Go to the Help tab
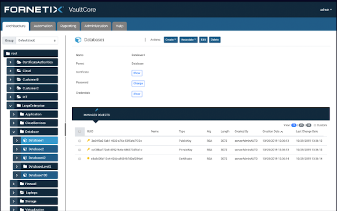This screenshot has width=337, height=211. coord(120,26)
